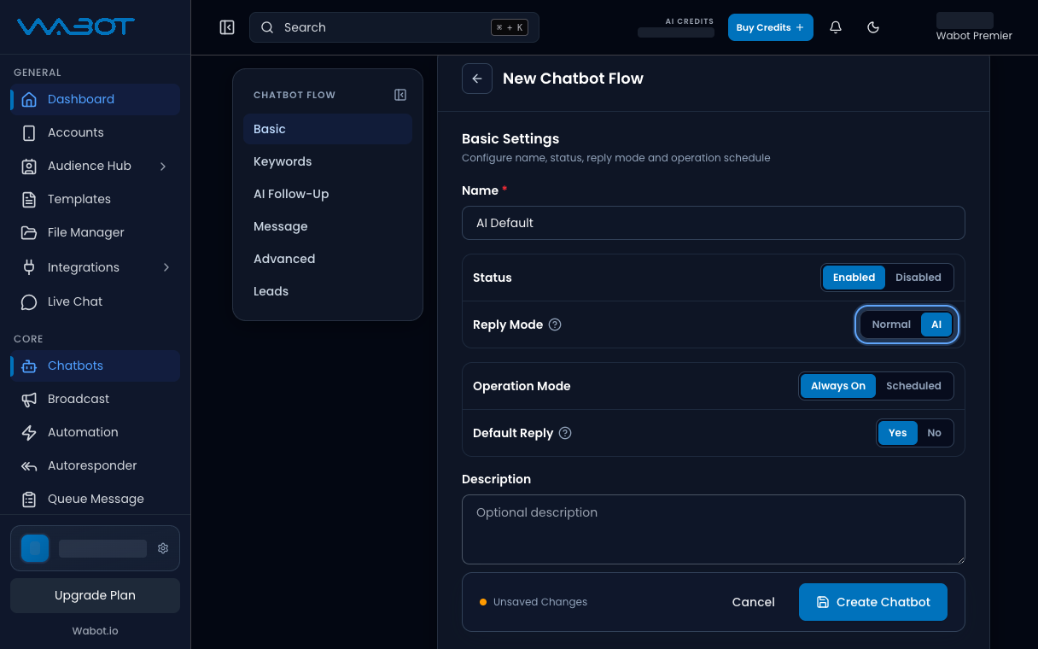The width and height of the screenshot is (1038, 649).
Task: Open the Message section
Action: tap(328, 226)
